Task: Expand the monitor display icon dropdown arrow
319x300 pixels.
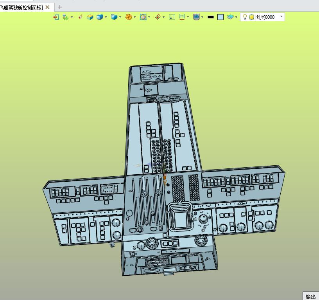Action: [202, 17]
